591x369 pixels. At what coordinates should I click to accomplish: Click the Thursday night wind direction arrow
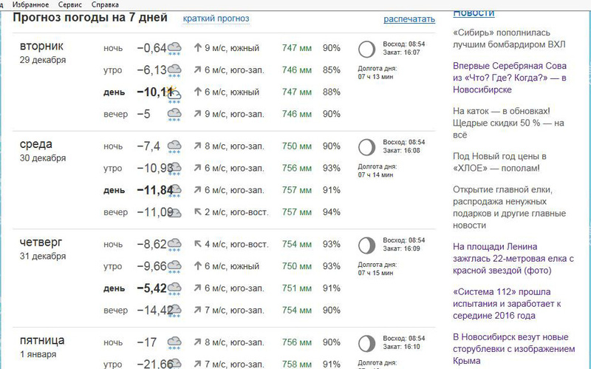[x=197, y=244]
